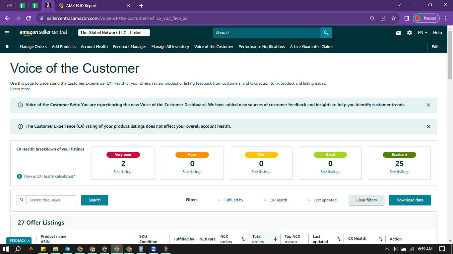Viewport: 453px width, 254px height.
Task: Open File Explorer from the taskbar
Action: click(x=55, y=249)
